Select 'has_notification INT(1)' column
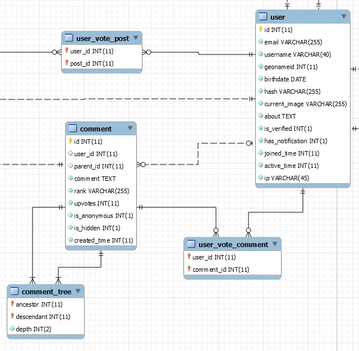The image size is (359, 351). (296, 141)
